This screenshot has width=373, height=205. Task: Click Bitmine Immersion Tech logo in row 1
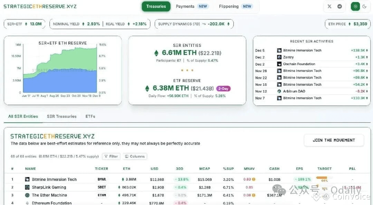(x=27, y=180)
